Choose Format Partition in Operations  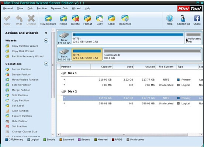(21, 69)
